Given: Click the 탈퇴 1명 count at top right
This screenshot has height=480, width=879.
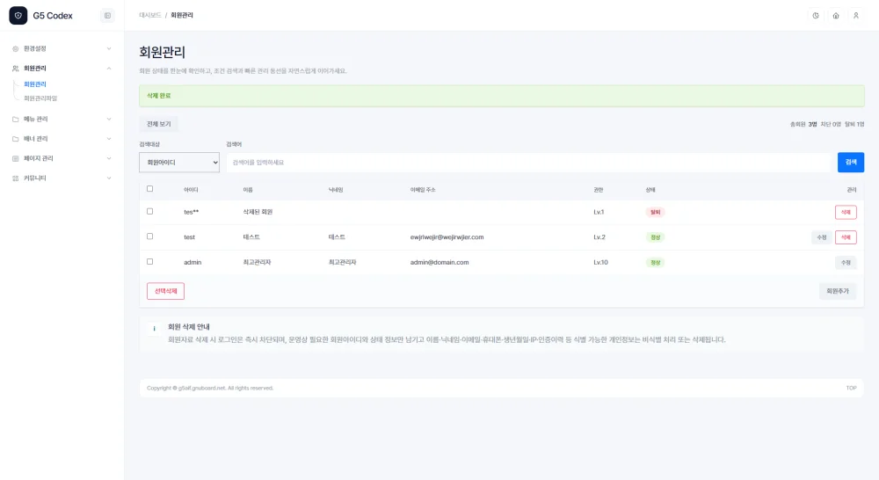Looking at the screenshot, I should click(x=854, y=125).
